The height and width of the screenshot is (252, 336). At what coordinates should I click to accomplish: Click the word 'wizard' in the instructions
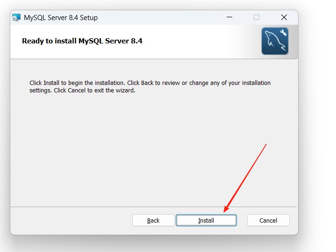pyautogui.click(x=125, y=91)
